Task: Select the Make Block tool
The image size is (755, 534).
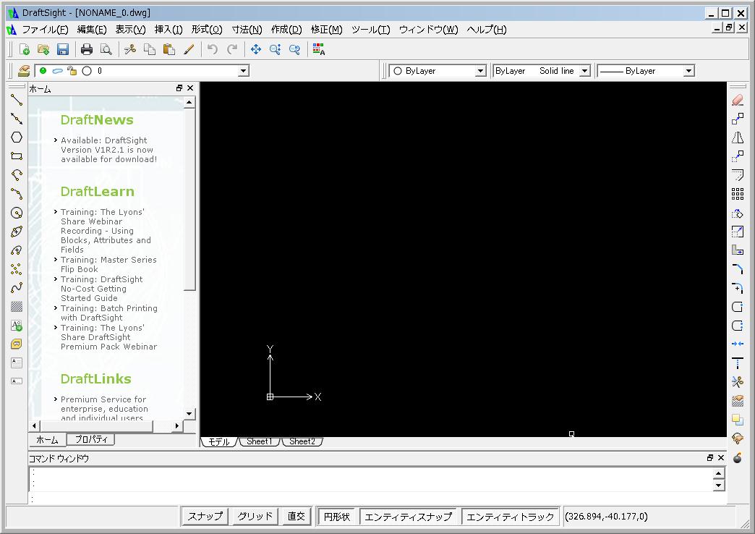Action: [x=17, y=344]
